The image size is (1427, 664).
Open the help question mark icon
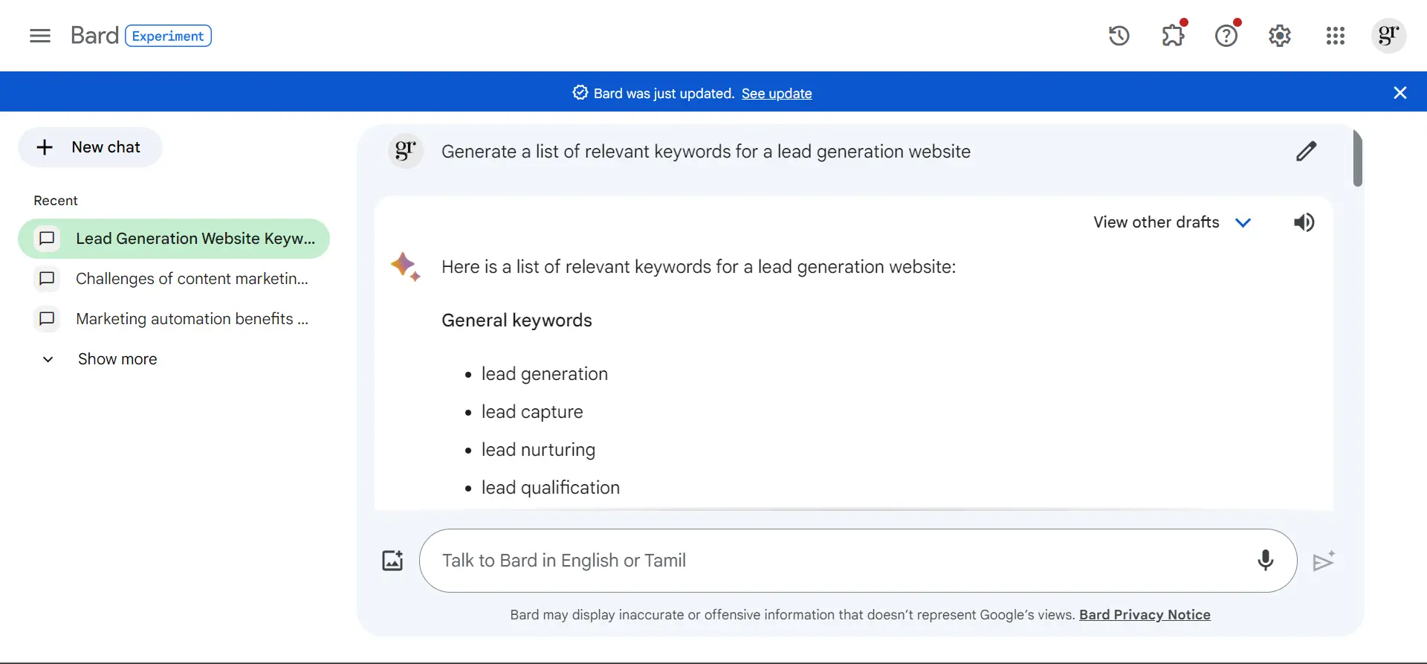pyautogui.click(x=1226, y=35)
